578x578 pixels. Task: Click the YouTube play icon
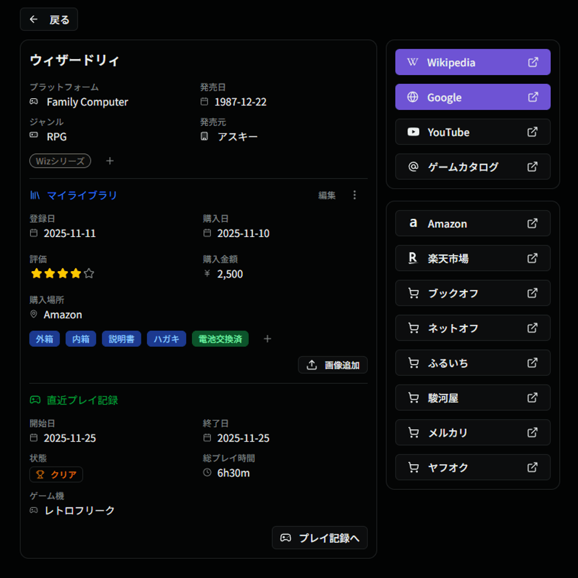[x=413, y=132]
